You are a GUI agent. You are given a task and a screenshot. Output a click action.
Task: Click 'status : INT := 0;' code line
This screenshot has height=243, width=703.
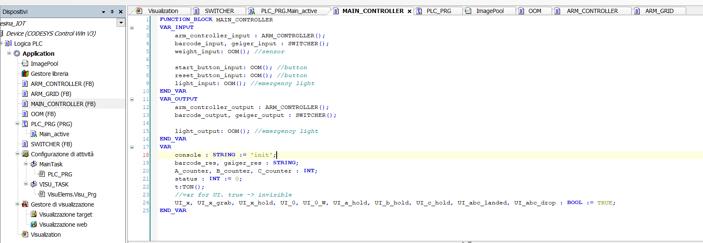click(208, 179)
